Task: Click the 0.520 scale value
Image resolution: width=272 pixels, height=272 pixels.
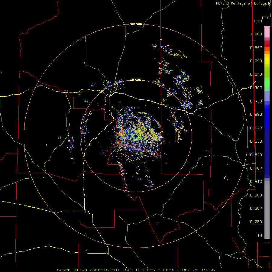Action: [256, 155]
